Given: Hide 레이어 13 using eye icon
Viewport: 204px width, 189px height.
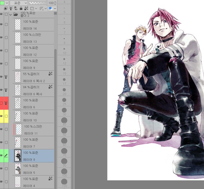Looking at the screenshot, I should coord(1,37).
